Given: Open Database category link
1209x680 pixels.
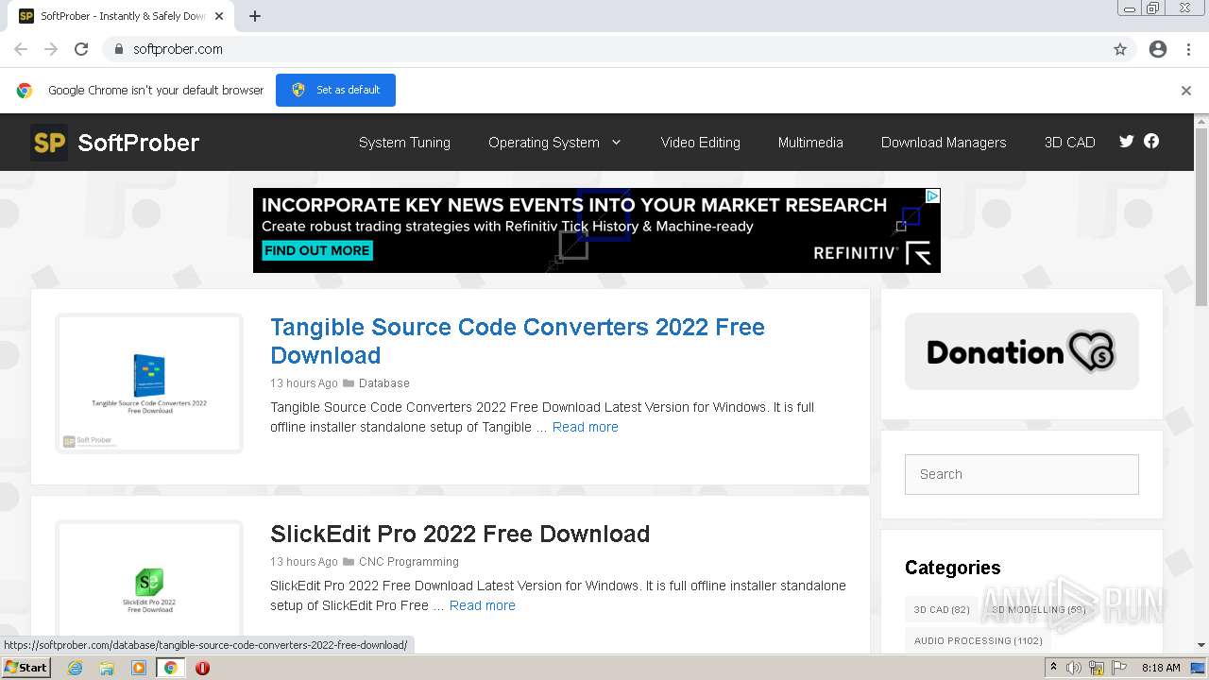Looking at the screenshot, I should point(384,383).
